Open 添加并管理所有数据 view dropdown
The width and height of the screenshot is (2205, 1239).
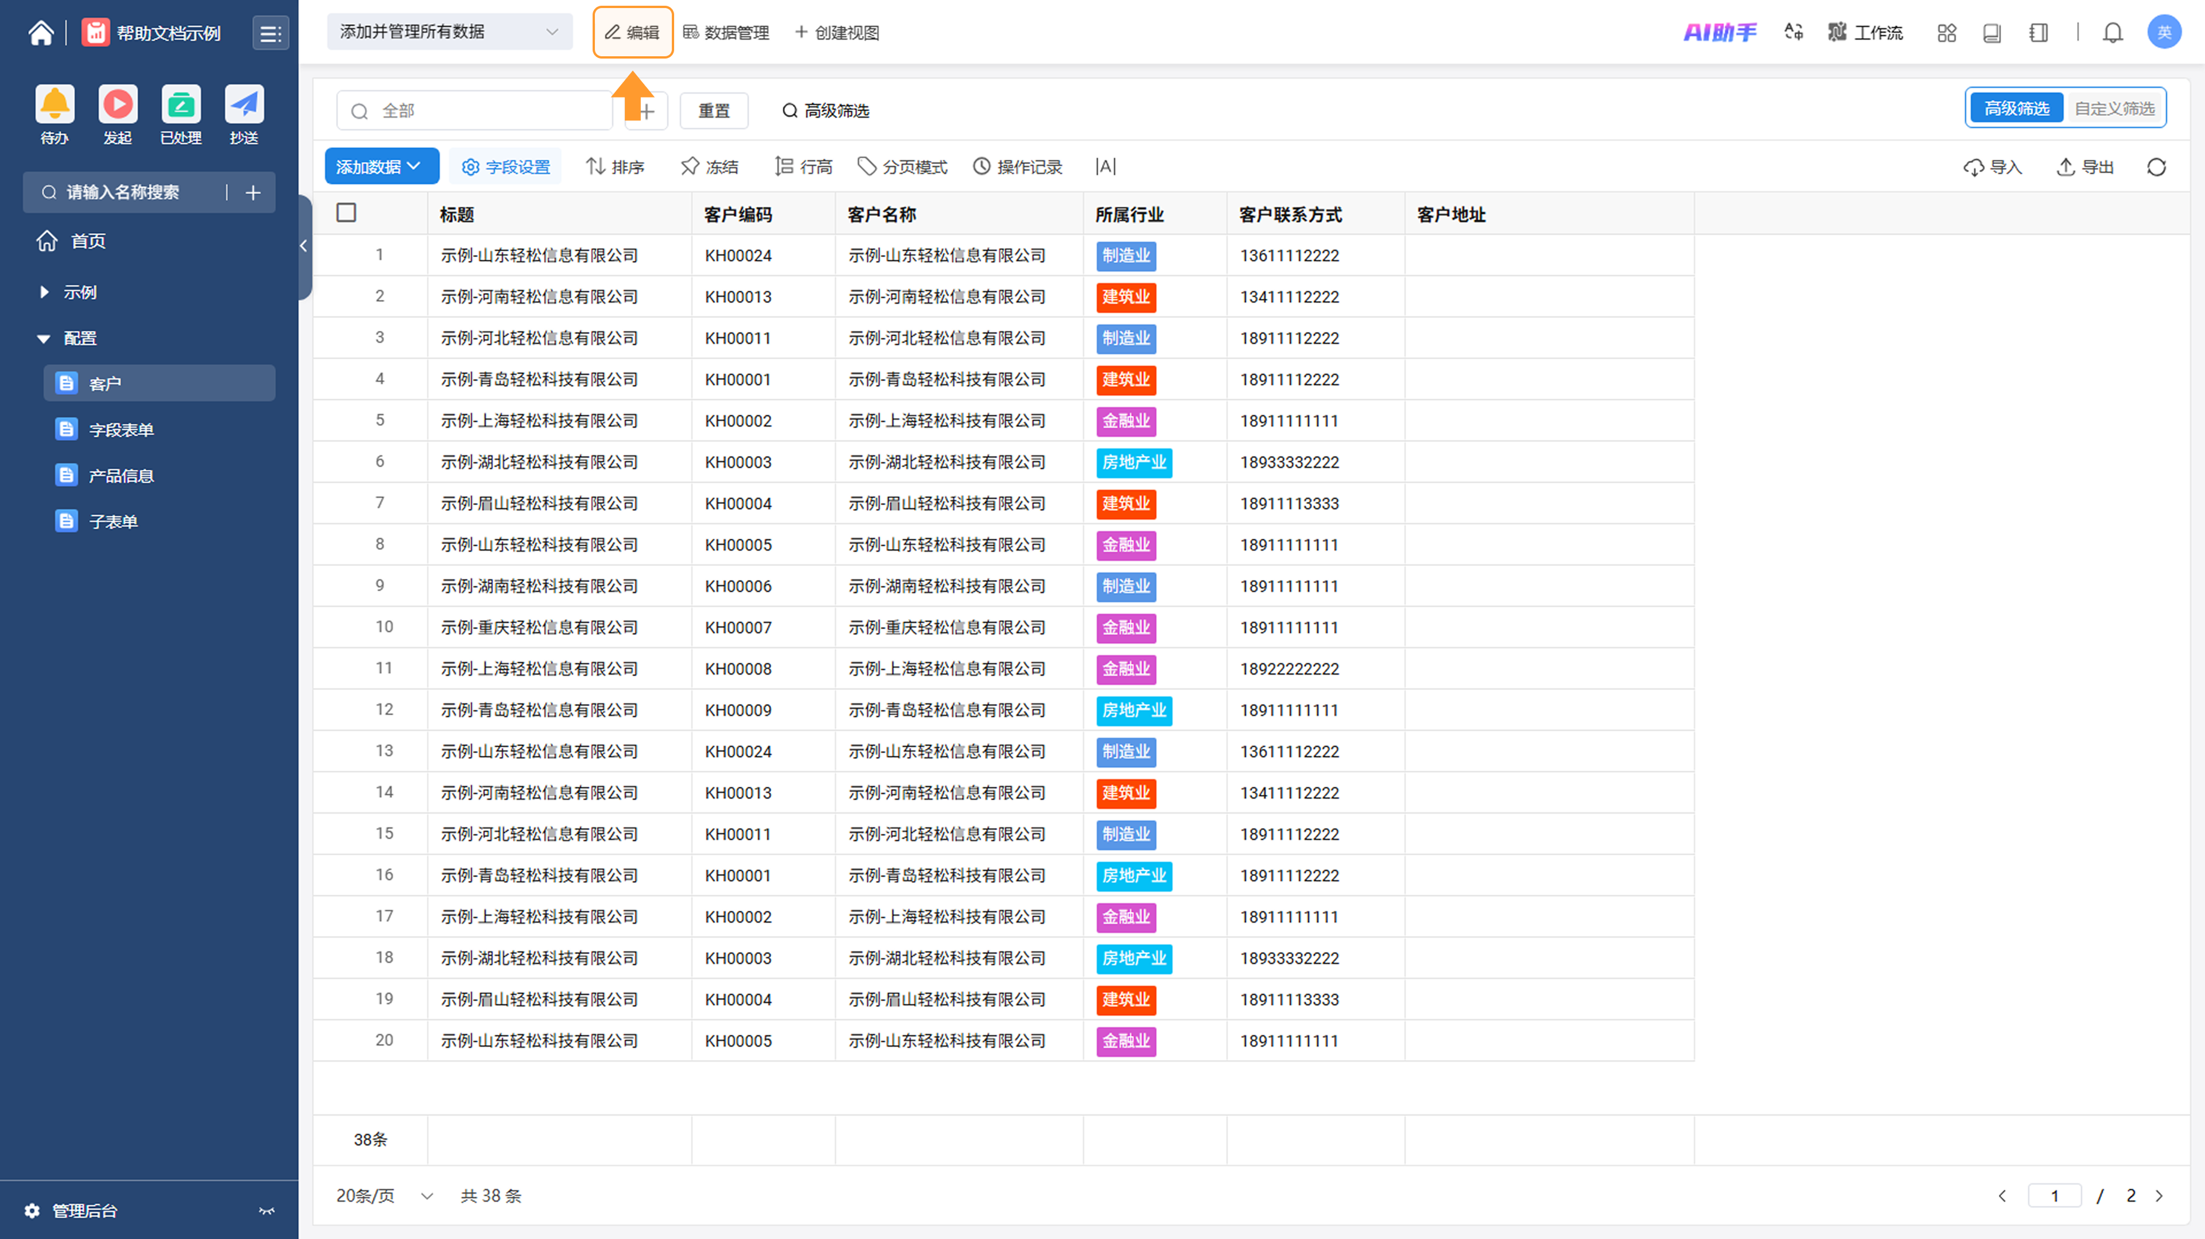click(x=450, y=32)
